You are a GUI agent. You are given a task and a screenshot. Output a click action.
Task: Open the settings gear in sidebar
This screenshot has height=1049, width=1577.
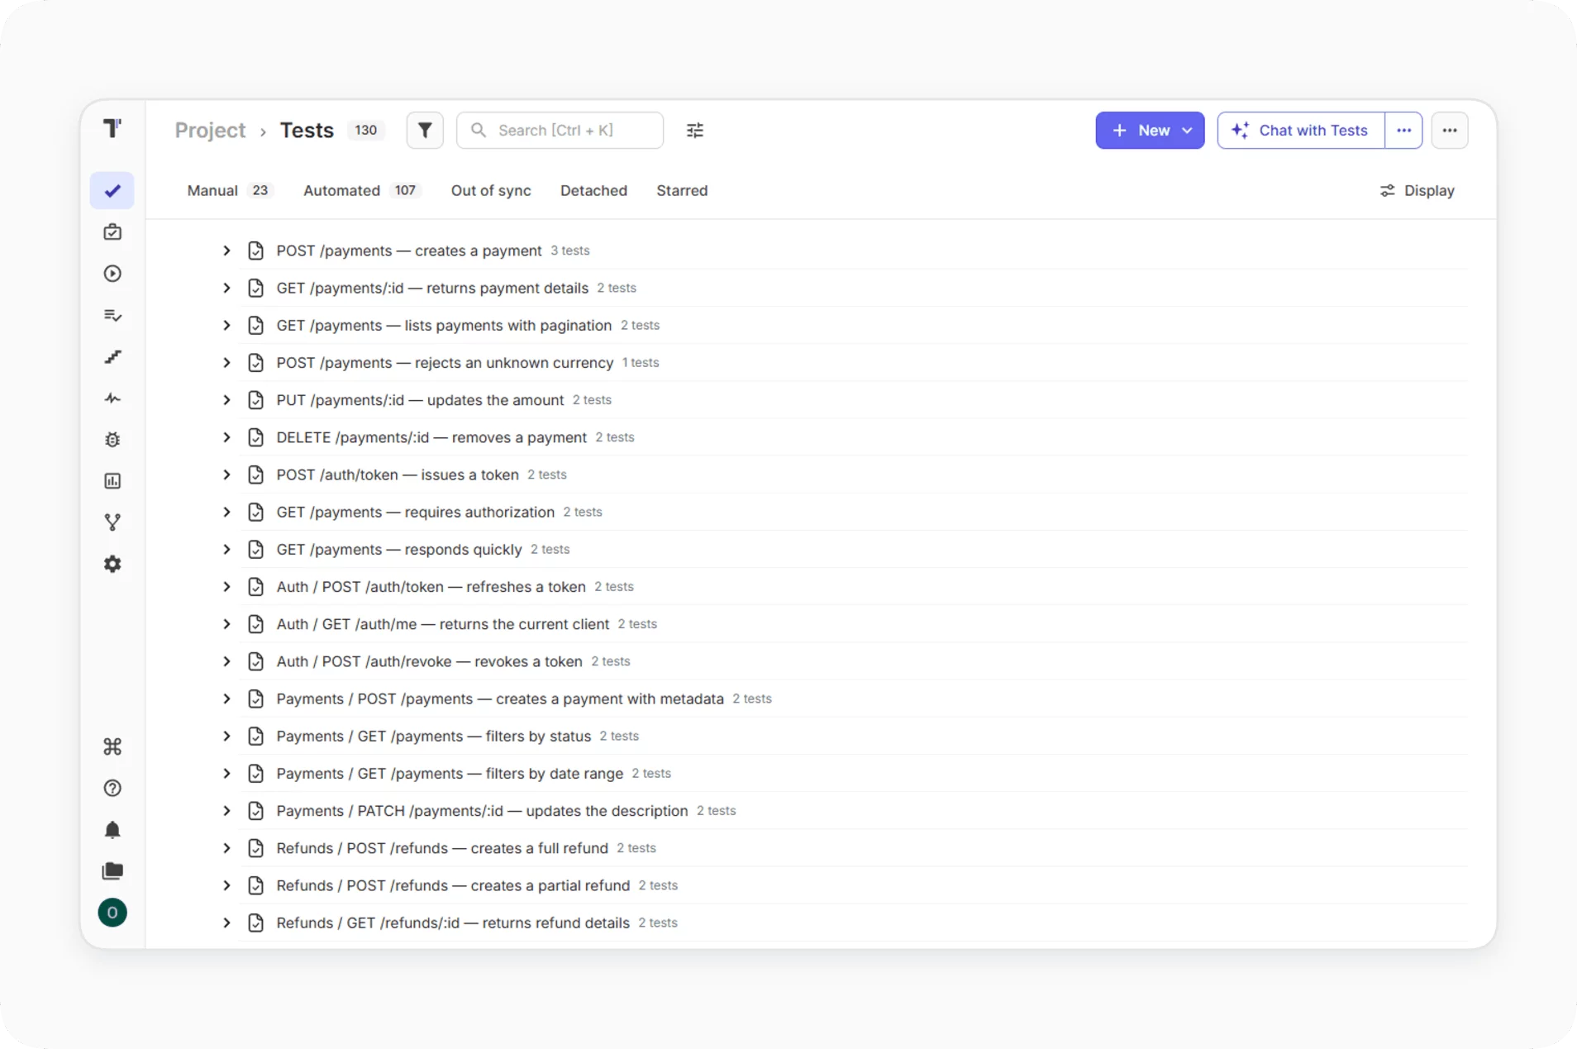(112, 564)
